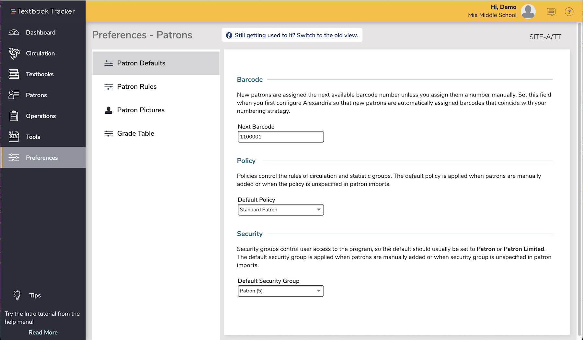Click the user avatar for Demo
Image resolution: width=583 pixels, height=340 pixels.
click(x=528, y=11)
